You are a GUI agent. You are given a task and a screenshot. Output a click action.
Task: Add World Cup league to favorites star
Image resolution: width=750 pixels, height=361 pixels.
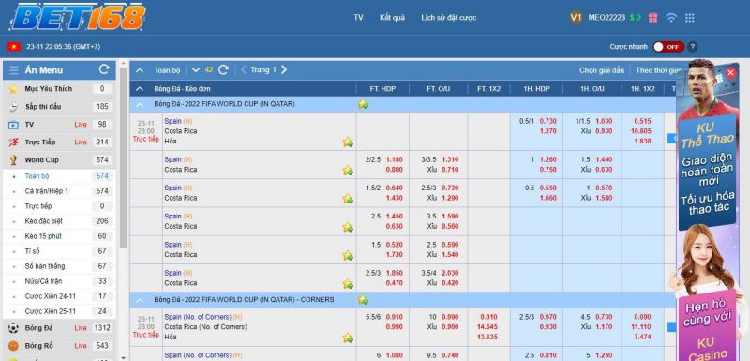(x=363, y=104)
